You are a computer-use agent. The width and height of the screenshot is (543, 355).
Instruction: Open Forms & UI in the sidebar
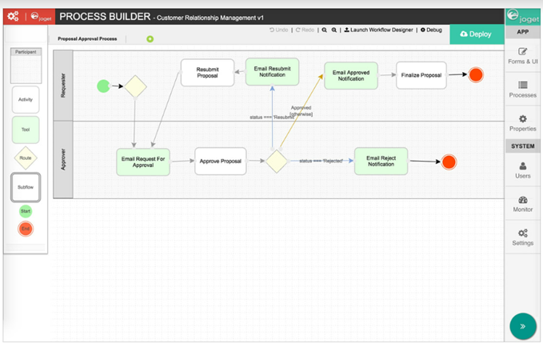coord(522,56)
